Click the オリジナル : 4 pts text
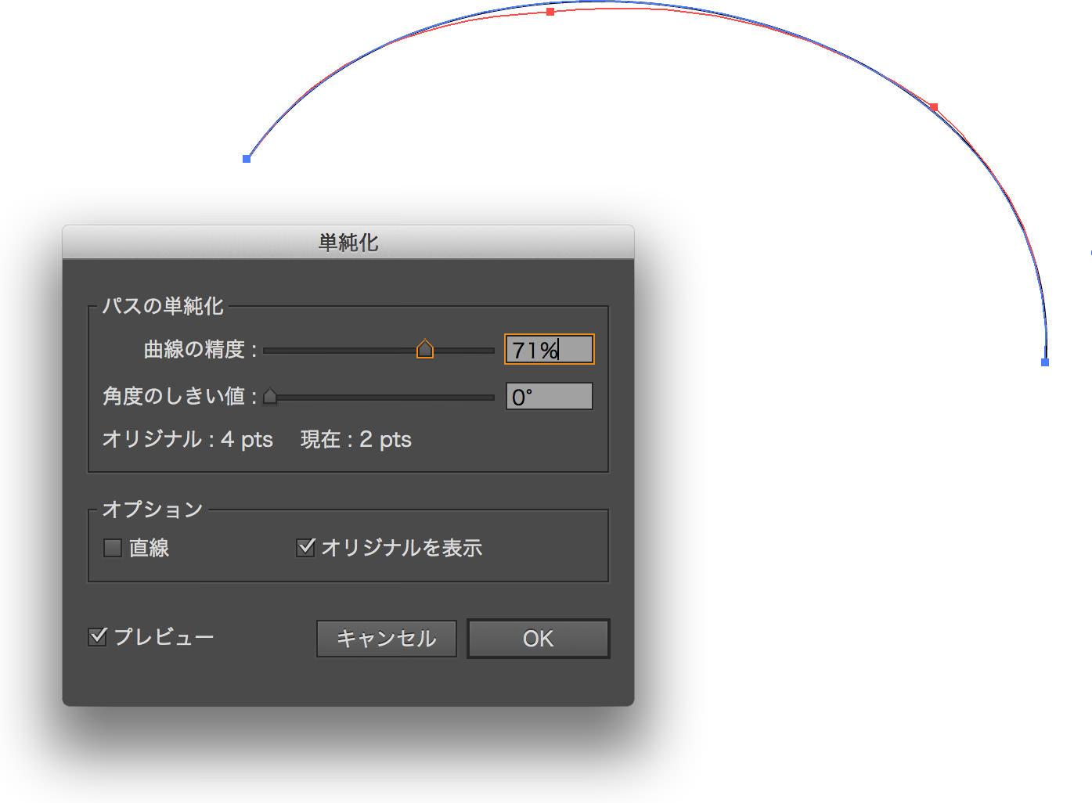 click(188, 439)
